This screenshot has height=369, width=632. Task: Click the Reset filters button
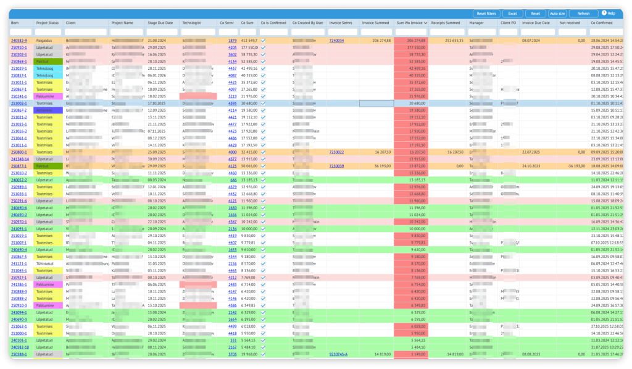point(486,13)
